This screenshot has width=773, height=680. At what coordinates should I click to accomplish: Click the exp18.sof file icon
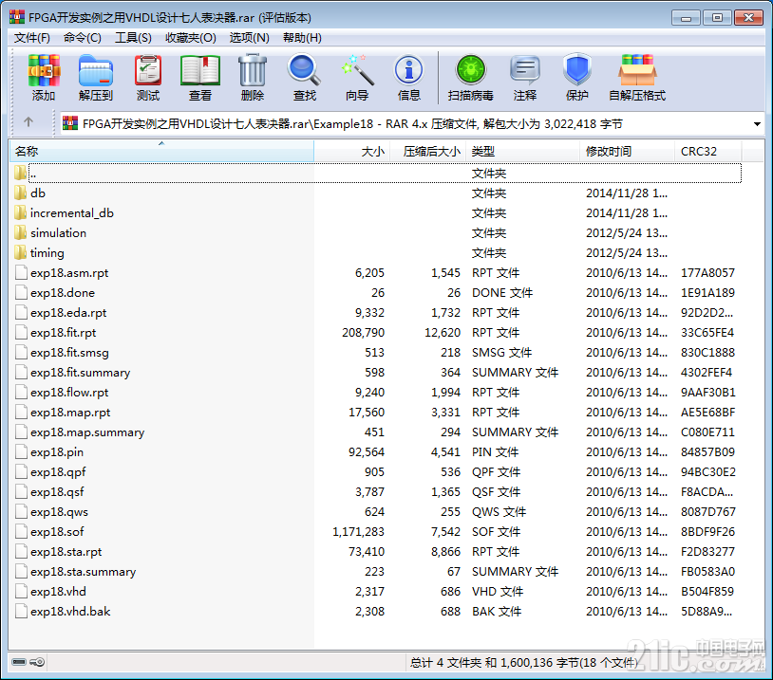coord(21,532)
